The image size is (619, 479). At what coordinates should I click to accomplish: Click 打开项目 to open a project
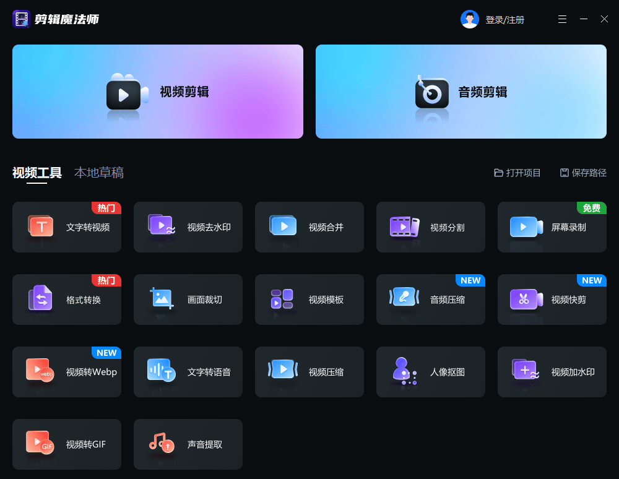tap(517, 173)
